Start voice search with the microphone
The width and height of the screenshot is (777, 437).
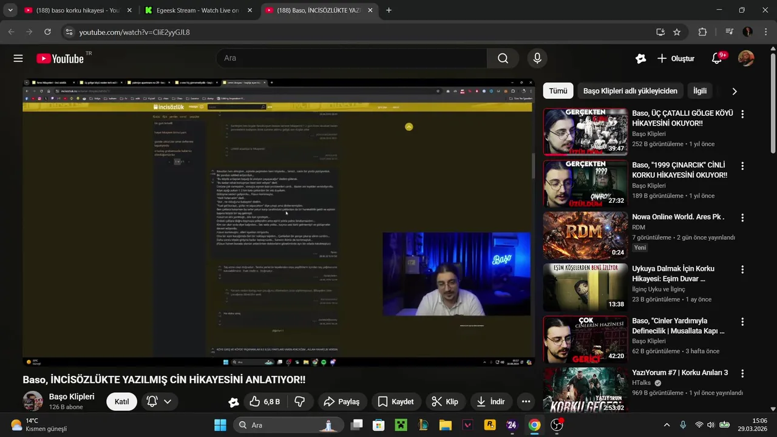click(537, 58)
